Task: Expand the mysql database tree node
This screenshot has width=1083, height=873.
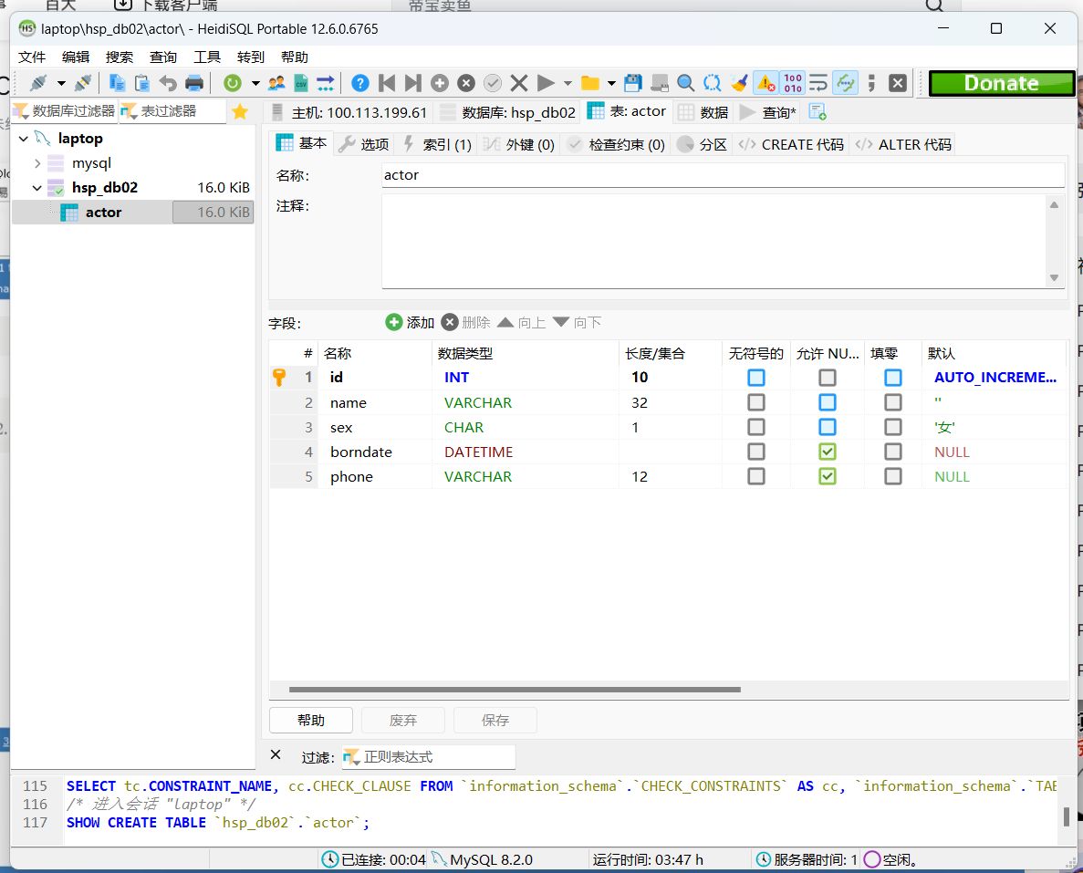Action: click(x=37, y=163)
